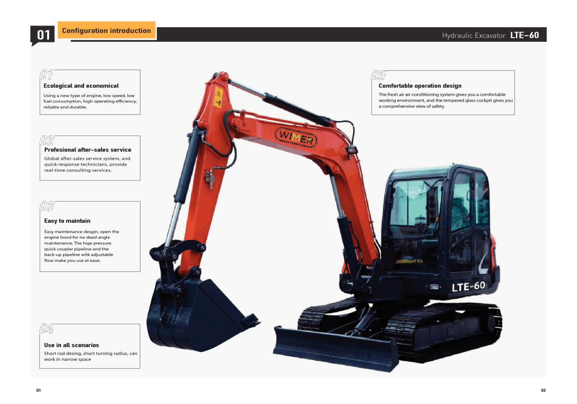Click the outlined '01' numeral above Ecological box
Screen dimensions: 577x404
click(46, 75)
